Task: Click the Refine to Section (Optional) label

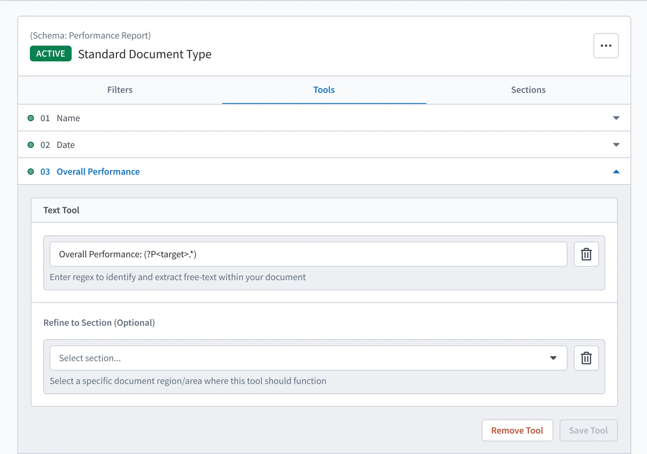Action: [x=99, y=323]
